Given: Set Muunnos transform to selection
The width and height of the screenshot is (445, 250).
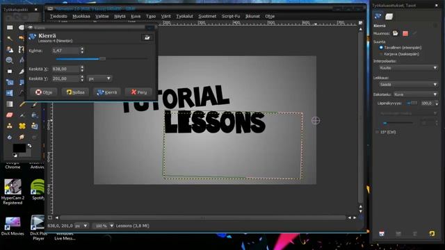Looking at the screenshot, I should pyautogui.click(x=405, y=33).
